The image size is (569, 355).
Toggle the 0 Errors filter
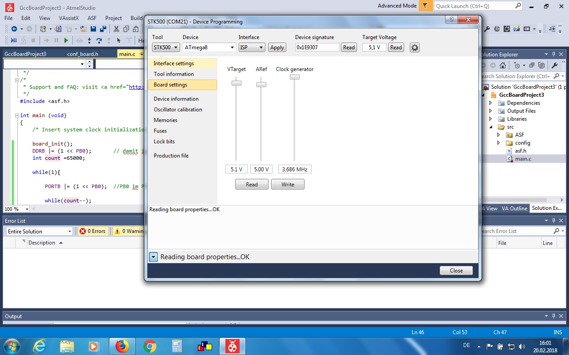click(x=93, y=231)
